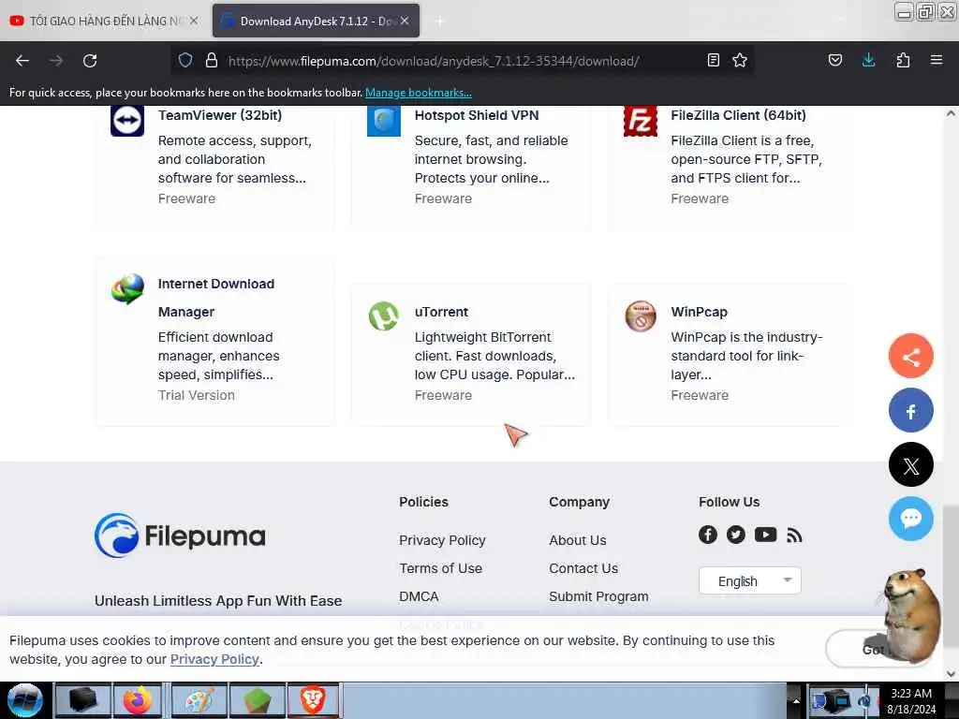The height and width of the screenshot is (719, 959).
Task: Toggle reader view icon in address bar
Action: point(713,61)
